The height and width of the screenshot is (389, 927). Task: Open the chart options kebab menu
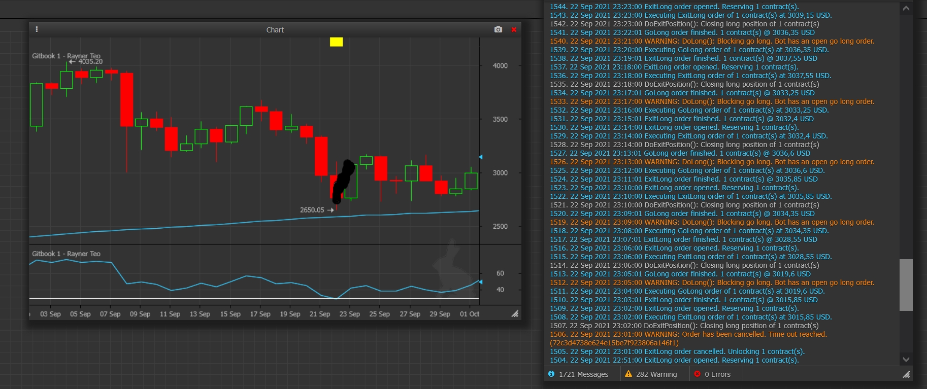coord(37,29)
